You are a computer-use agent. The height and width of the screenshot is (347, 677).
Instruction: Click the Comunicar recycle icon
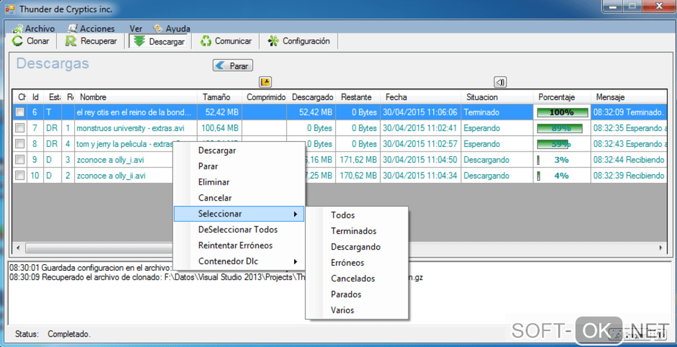click(x=206, y=41)
